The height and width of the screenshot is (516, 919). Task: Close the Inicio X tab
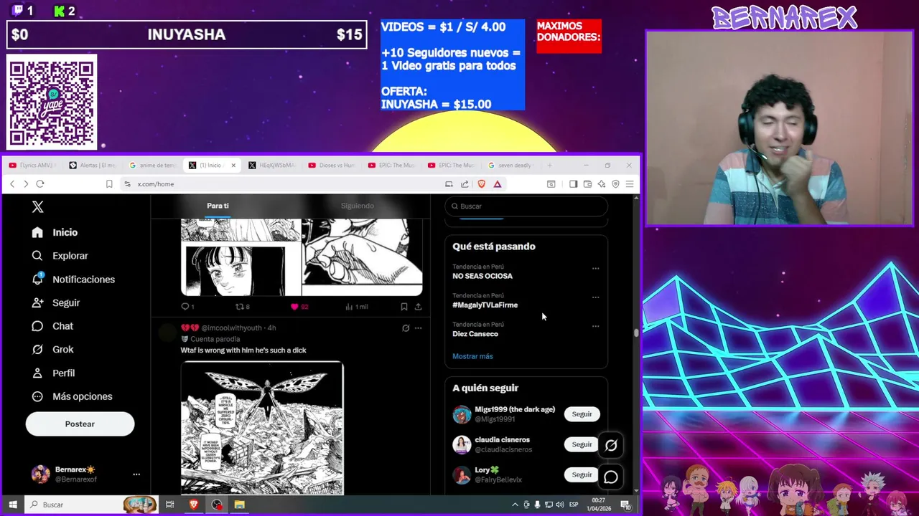233,166
